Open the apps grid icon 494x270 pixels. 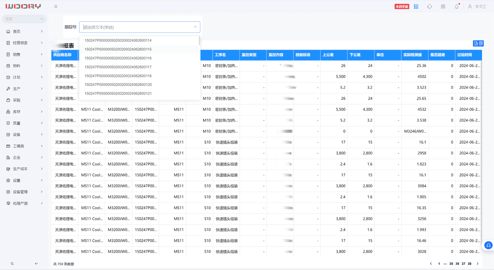pyautogui.click(x=416, y=7)
